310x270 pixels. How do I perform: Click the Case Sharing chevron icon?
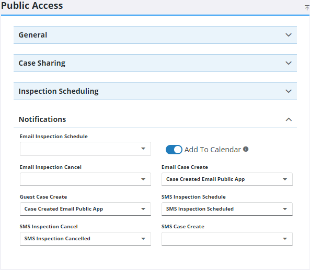(x=289, y=63)
